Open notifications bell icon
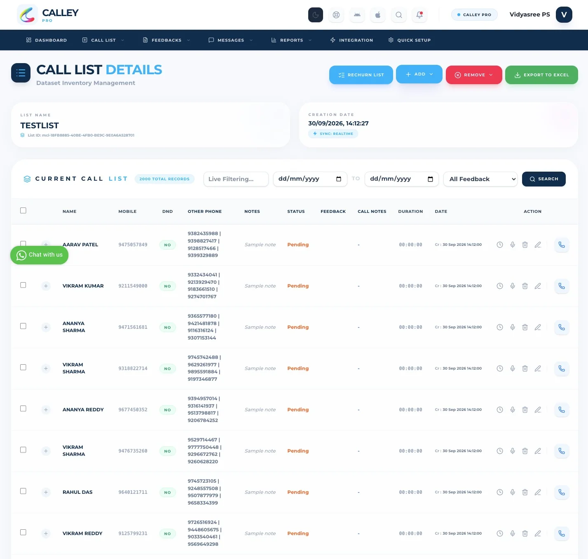 point(419,15)
